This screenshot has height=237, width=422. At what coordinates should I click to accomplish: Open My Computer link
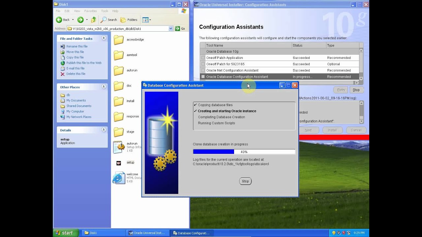pos(75,112)
